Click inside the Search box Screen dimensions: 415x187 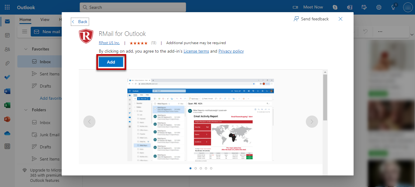133,7
